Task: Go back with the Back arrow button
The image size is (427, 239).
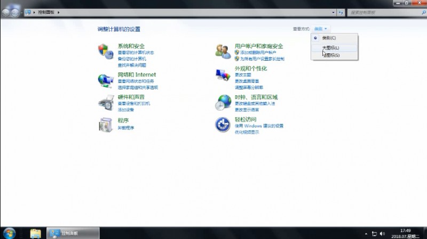Action: [6, 12]
